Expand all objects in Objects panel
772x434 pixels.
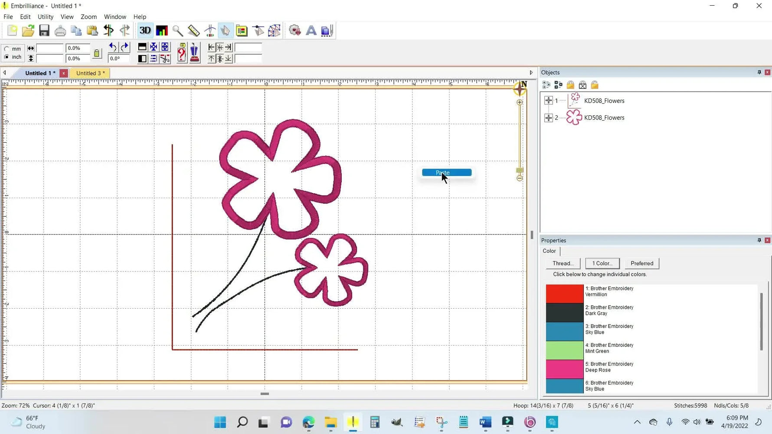point(546,85)
